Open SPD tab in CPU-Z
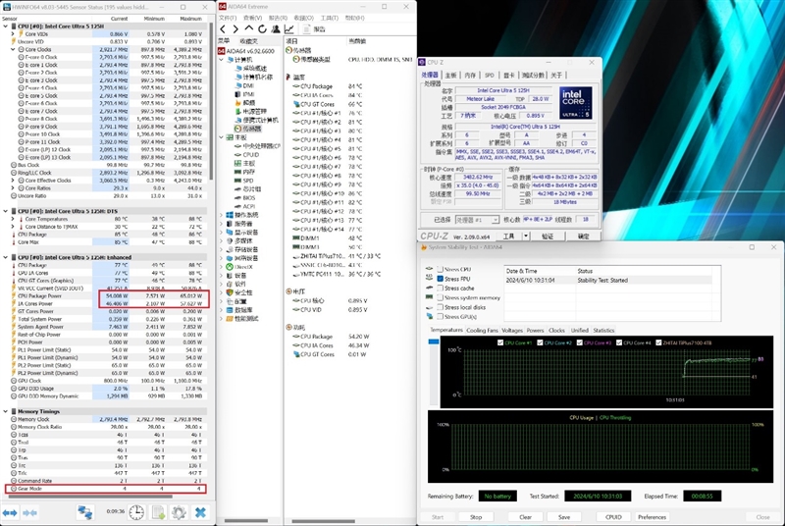This screenshot has height=526, width=785. [489, 75]
